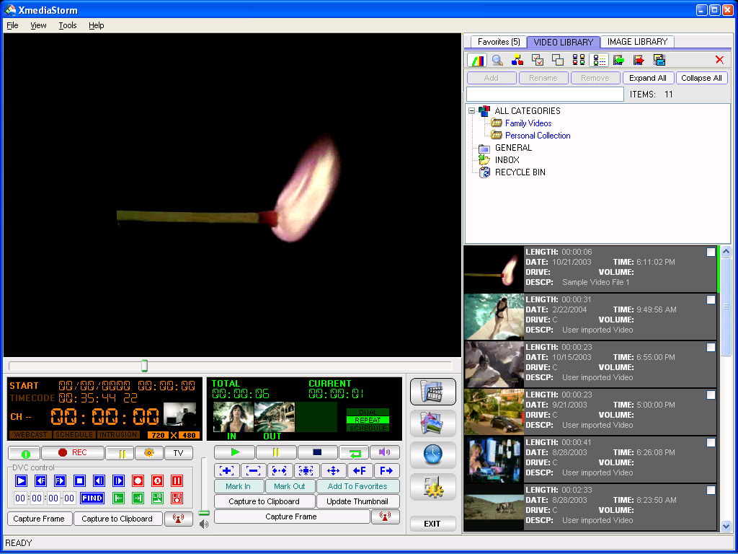Click the film strip green arrow import icon
This screenshot has height=554, width=738.
click(619, 60)
